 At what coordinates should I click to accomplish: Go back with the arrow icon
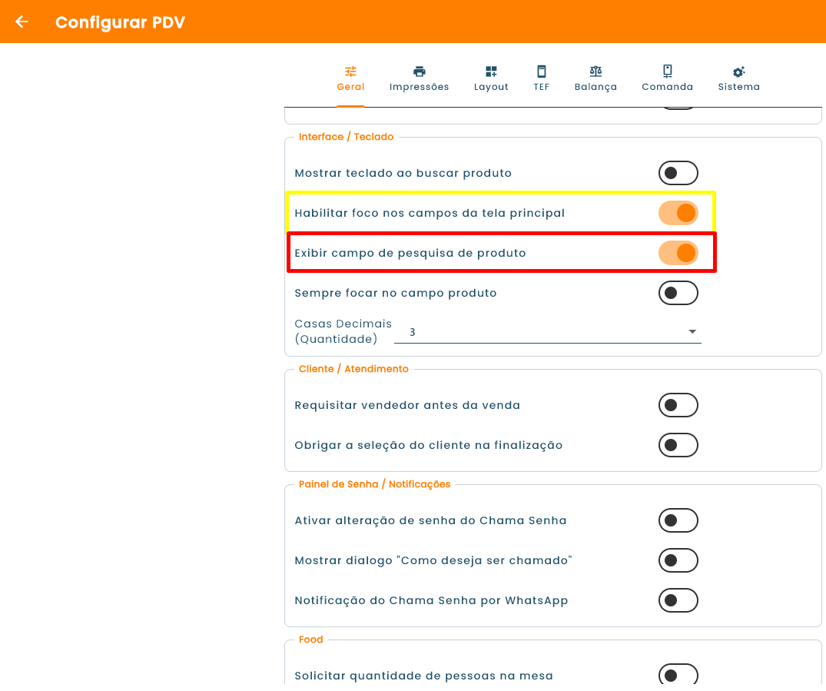(x=22, y=22)
